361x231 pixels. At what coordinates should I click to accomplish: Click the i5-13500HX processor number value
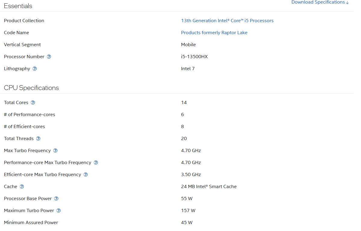pos(194,57)
